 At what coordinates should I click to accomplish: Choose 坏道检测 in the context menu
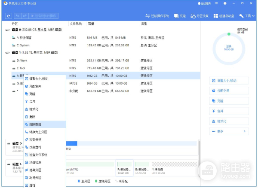click(x=45, y=162)
